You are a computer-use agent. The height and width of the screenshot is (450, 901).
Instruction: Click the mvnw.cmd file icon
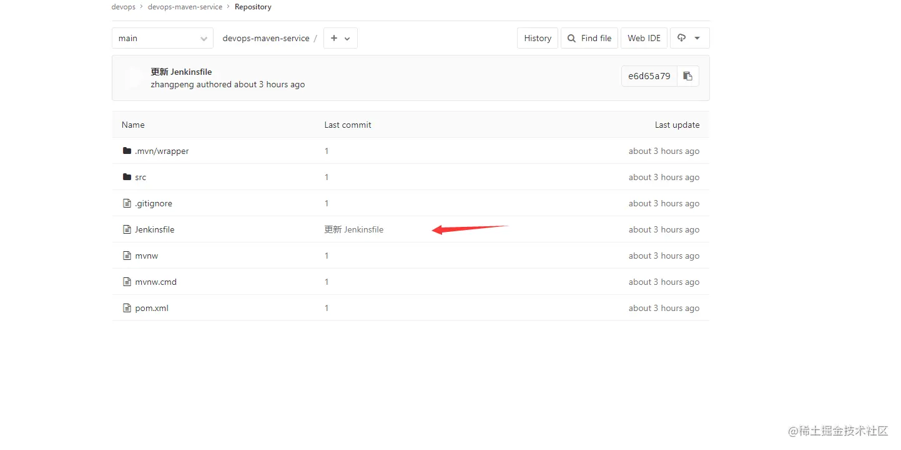pyautogui.click(x=127, y=282)
